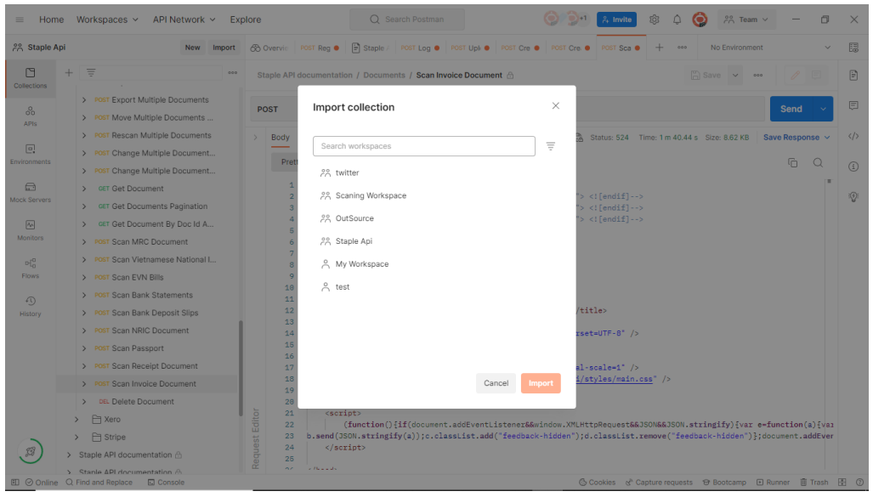This screenshot has width=873, height=497.
Task: Expand the Stripe folder
Action: coord(77,438)
